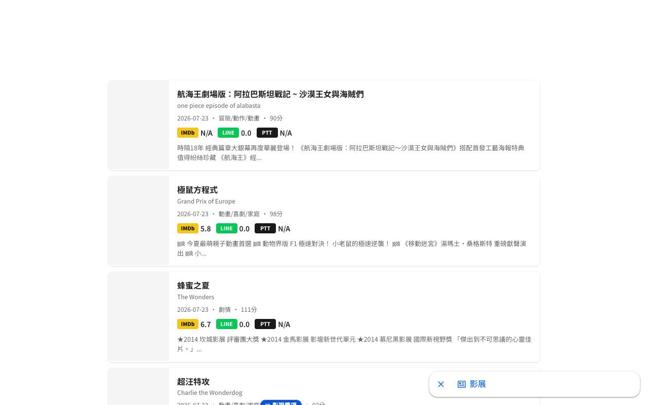
Task: Click IMDb badge for 蜂蜜之夏
Action: [188, 324]
